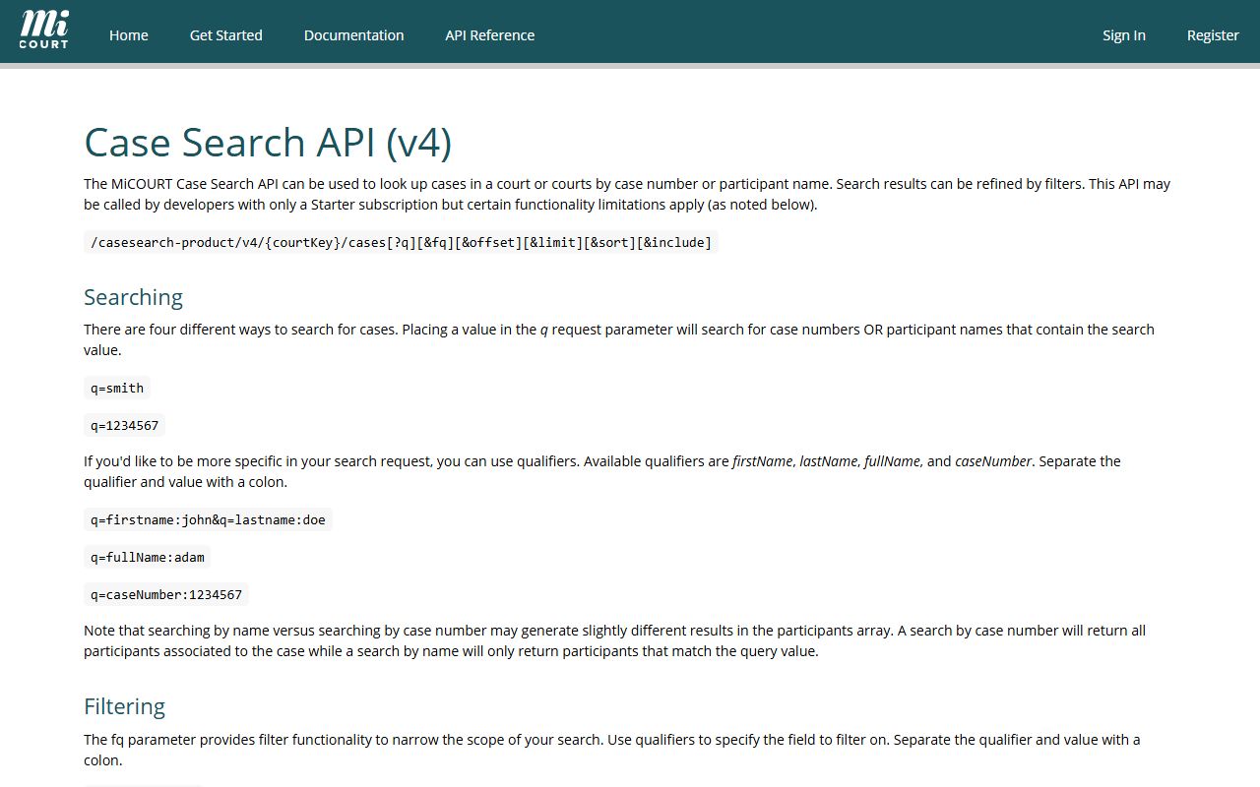Click the intro paragraph 'The MiCOURT Case Search API'

pyautogui.click(x=627, y=194)
